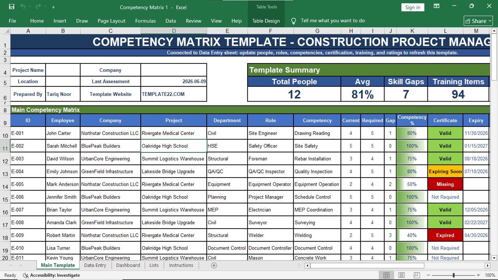Click the TEMPLATE22.COM cell
The image size is (498, 280).
click(174, 94)
